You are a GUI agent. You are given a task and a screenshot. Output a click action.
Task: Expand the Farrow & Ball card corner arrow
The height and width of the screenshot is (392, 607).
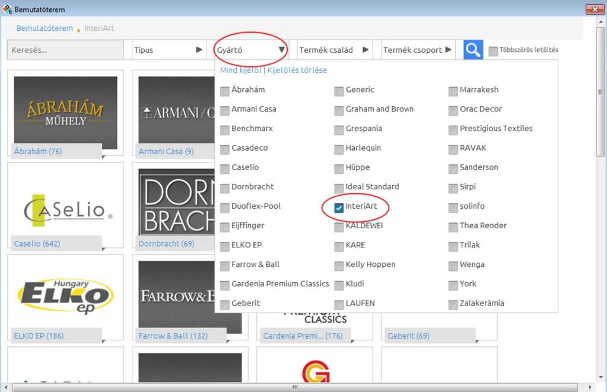228,342
